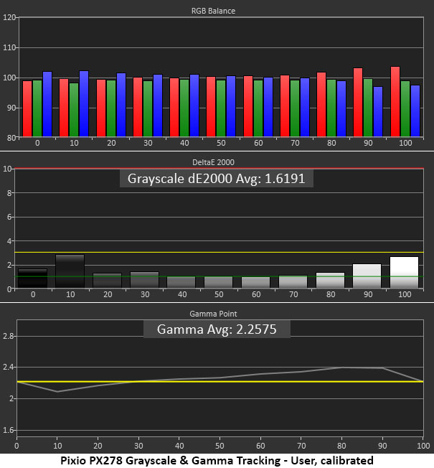This screenshot has height=468, width=434.
Task: Click the DeltaE bar at 70
Action: [293, 281]
